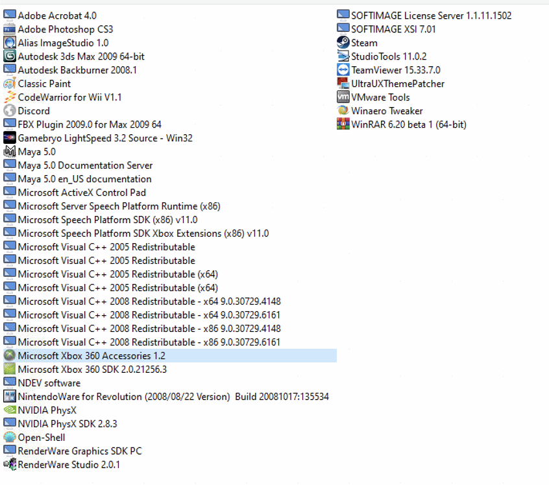Click the Gamebryo LightSpeed 3.2 Source name
The width and height of the screenshot is (549, 485).
pos(105,138)
